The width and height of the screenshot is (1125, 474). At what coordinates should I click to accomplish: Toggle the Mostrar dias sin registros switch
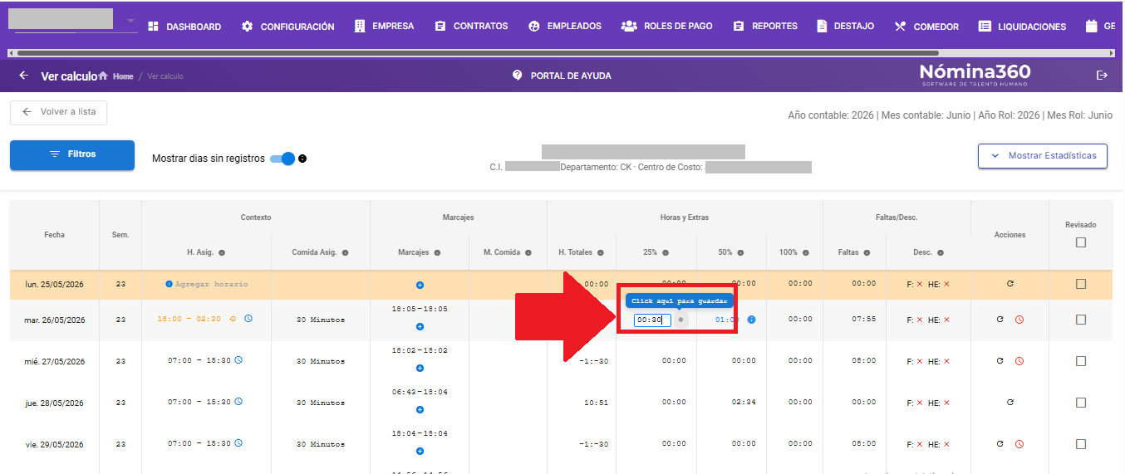tap(283, 159)
